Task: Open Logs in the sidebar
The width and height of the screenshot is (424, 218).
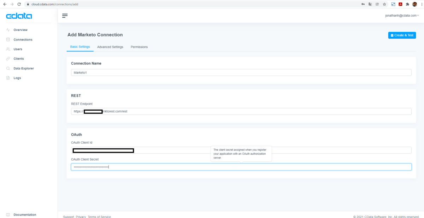Action: pyautogui.click(x=17, y=78)
